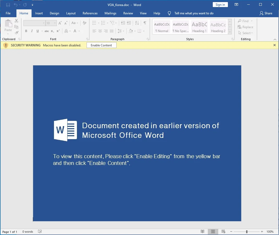Click the Cut scissors icon

[x=16, y=21]
